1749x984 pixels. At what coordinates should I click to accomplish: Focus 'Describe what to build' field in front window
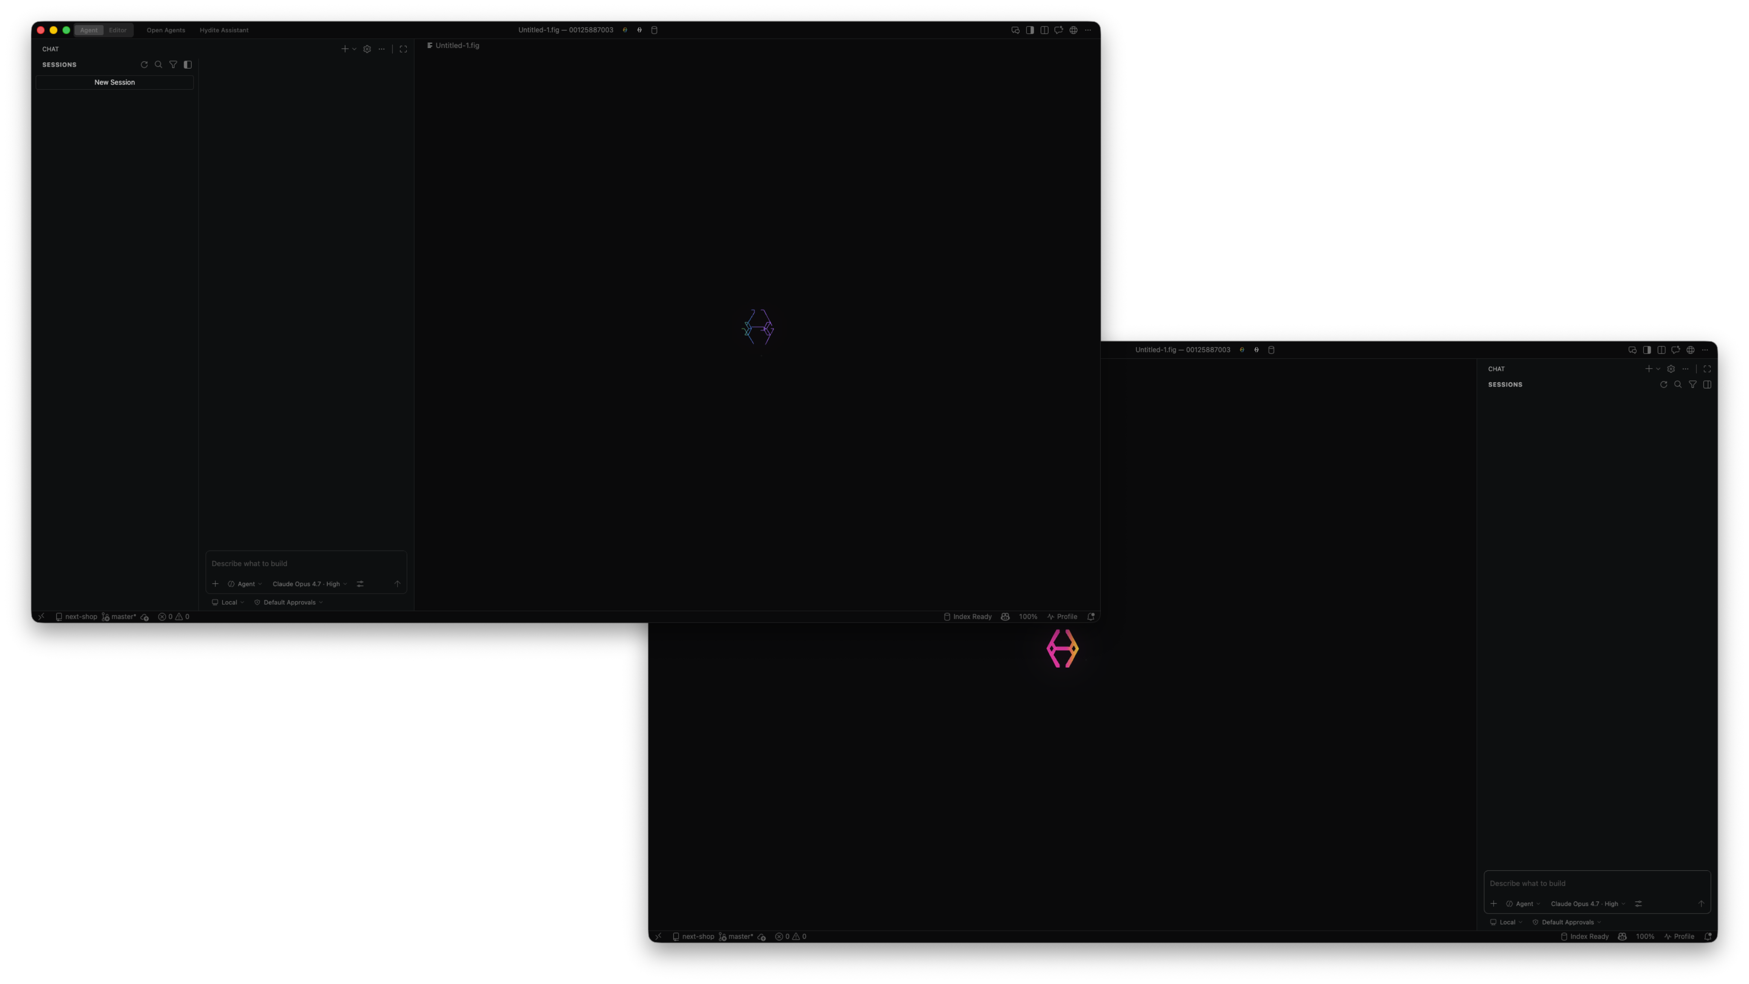point(306,564)
